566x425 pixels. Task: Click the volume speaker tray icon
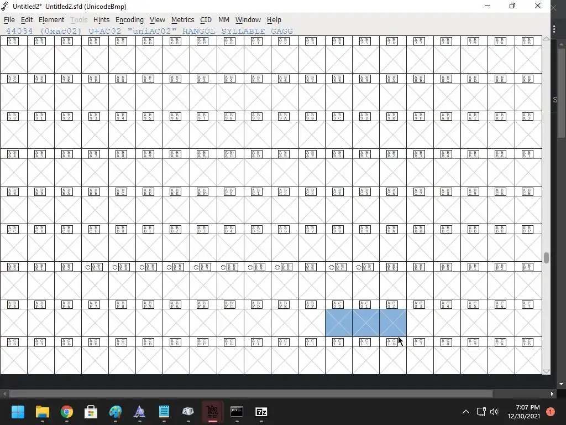point(494,412)
